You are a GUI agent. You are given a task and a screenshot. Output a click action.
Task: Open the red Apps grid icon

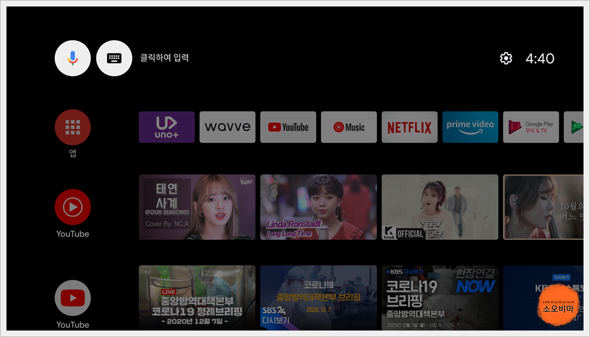tap(73, 127)
